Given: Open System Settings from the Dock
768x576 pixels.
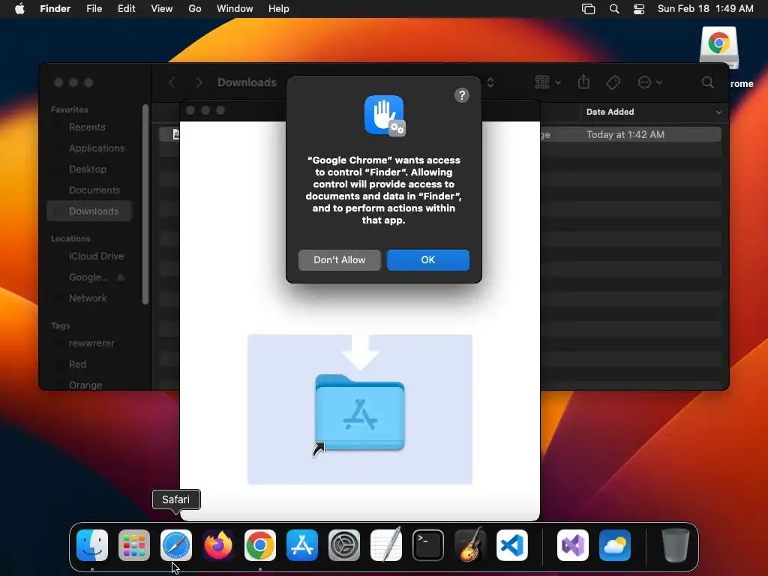Looking at the screenshot, I should pyautogui.click(x=343, y=545).
